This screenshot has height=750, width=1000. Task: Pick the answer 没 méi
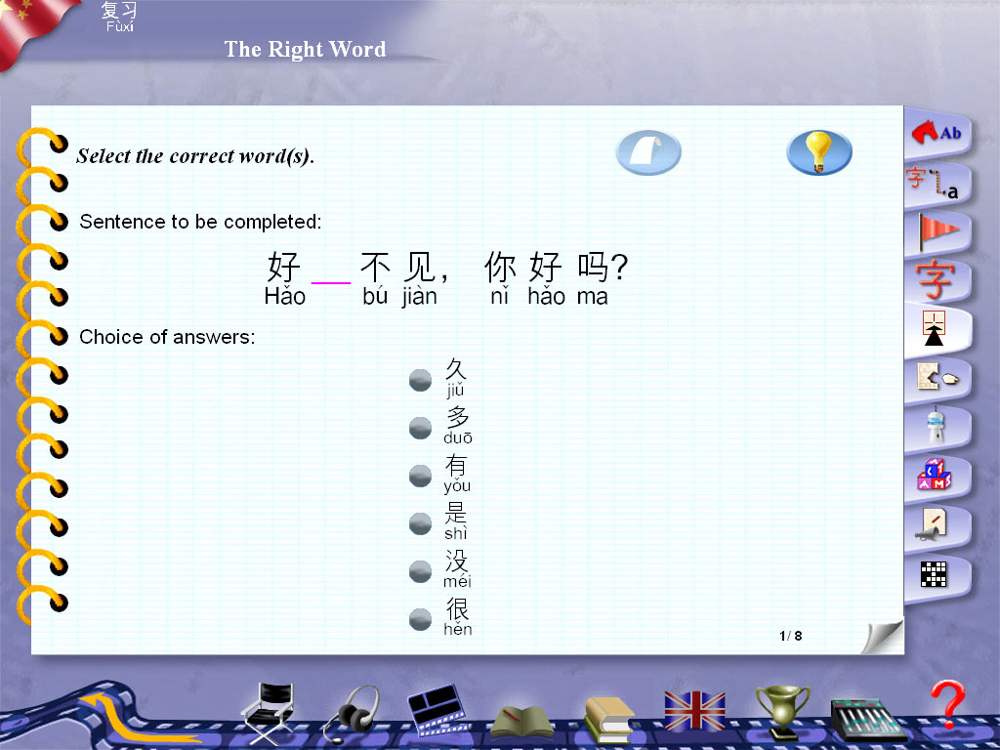click(420, 571)
